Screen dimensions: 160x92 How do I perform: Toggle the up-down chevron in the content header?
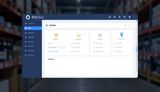click(131, 25)
